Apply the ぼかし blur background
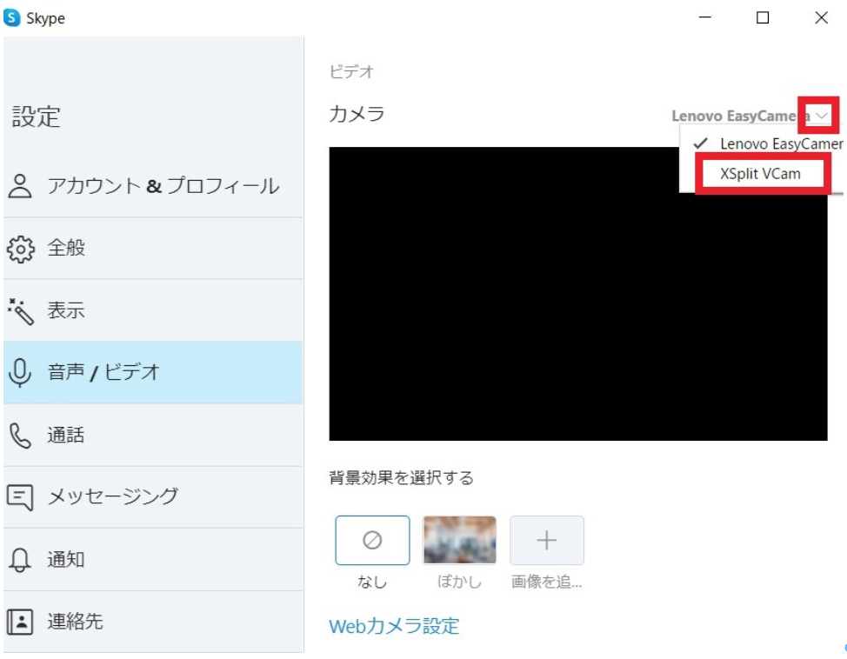The image size is (847, 659). (x=460, y=540)
